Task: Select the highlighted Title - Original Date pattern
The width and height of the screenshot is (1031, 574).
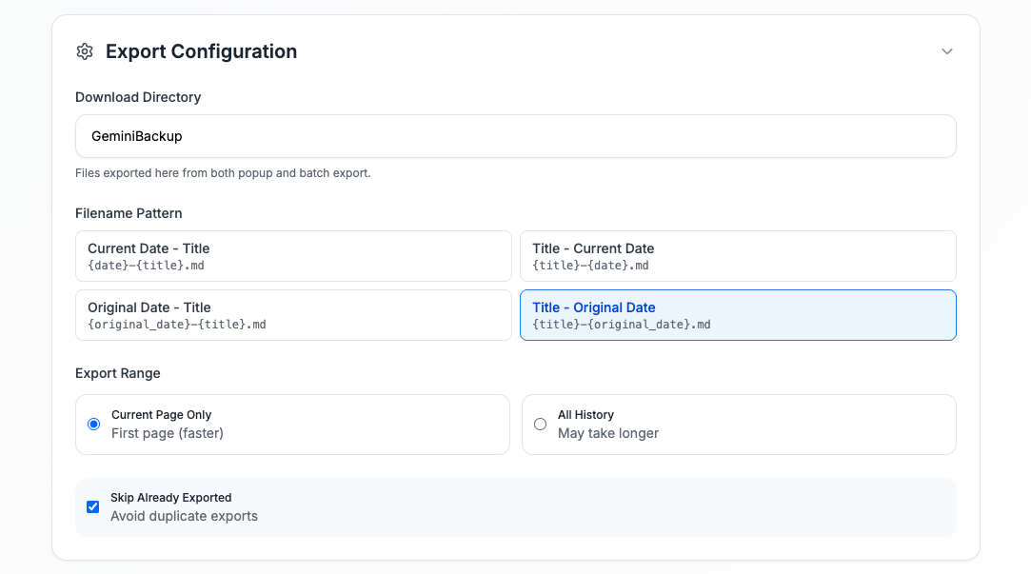Action: [737, 315]
